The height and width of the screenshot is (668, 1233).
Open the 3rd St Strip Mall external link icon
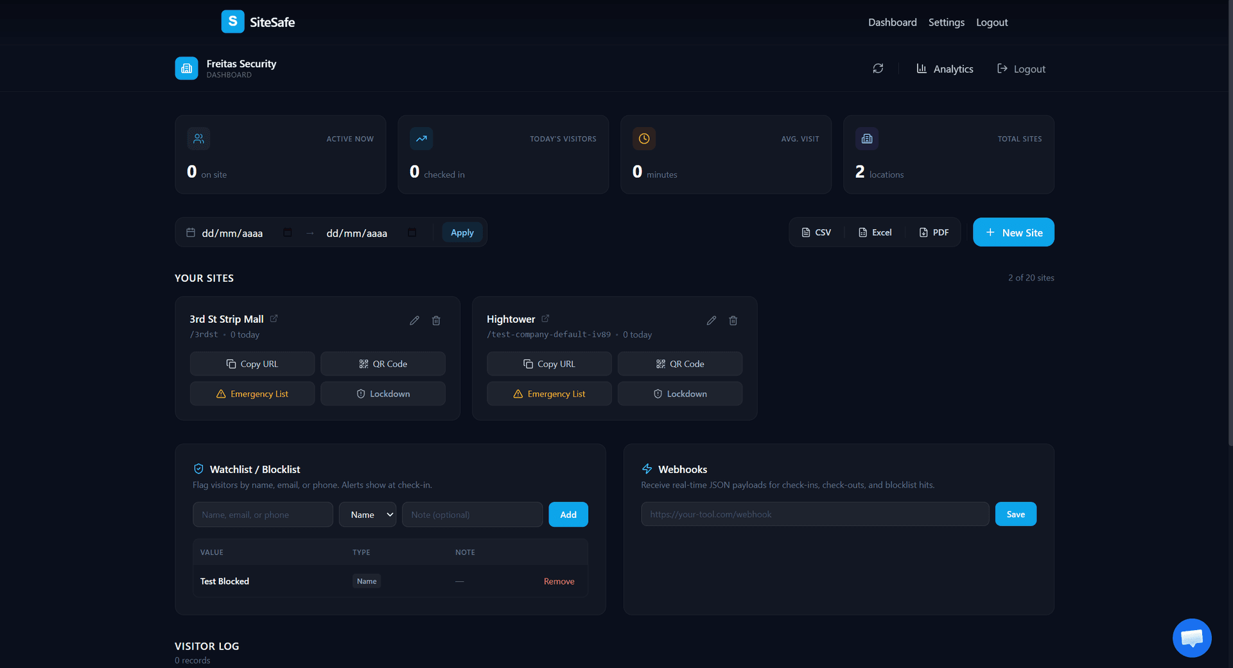[274, 318]
